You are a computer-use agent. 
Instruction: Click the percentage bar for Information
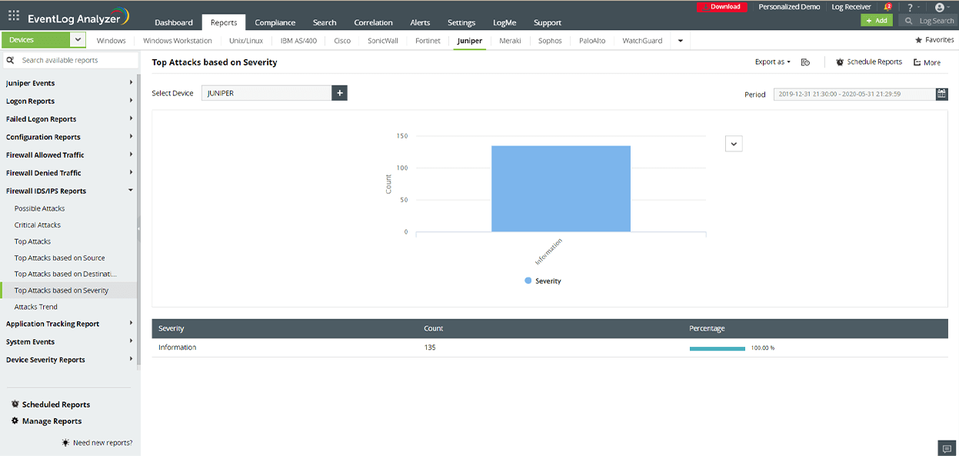point(718,348)
